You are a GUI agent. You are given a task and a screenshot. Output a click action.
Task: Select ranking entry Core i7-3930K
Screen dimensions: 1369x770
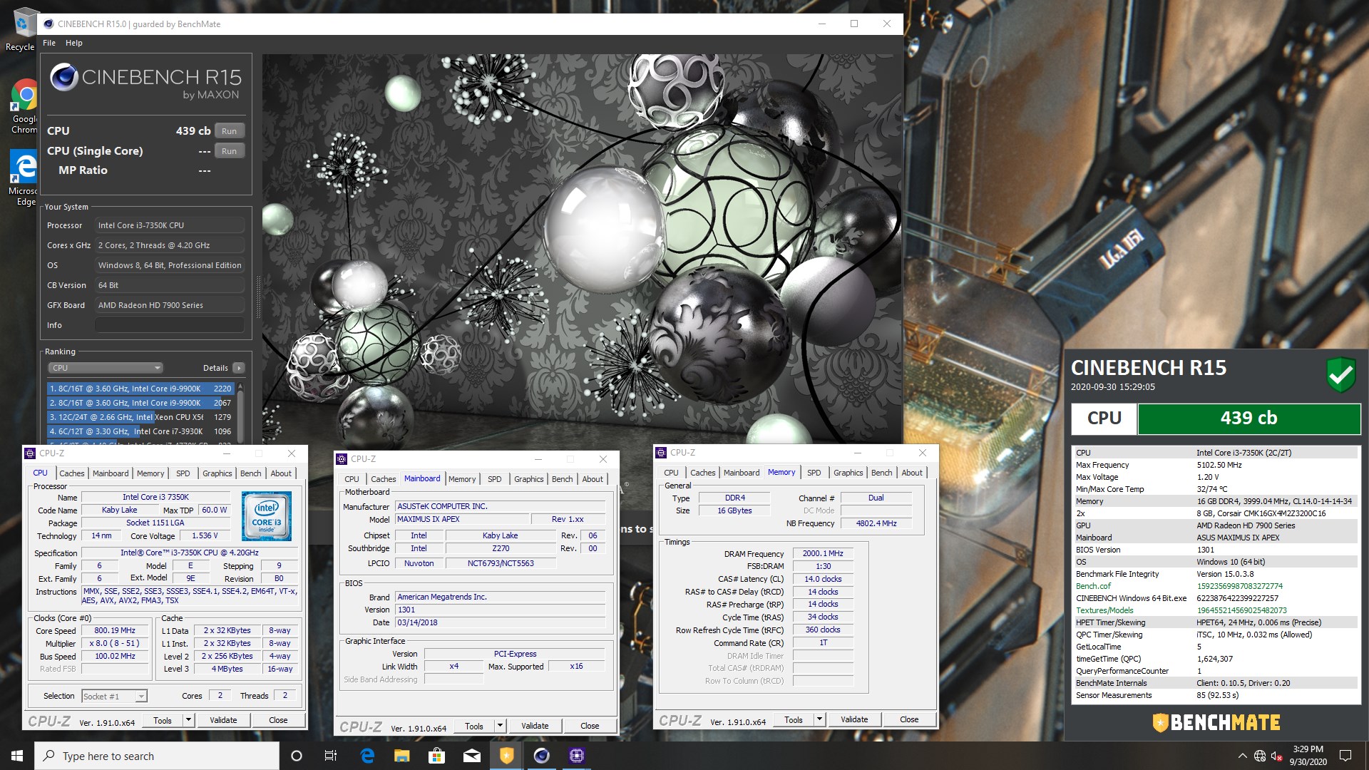(x=140, y=431)
